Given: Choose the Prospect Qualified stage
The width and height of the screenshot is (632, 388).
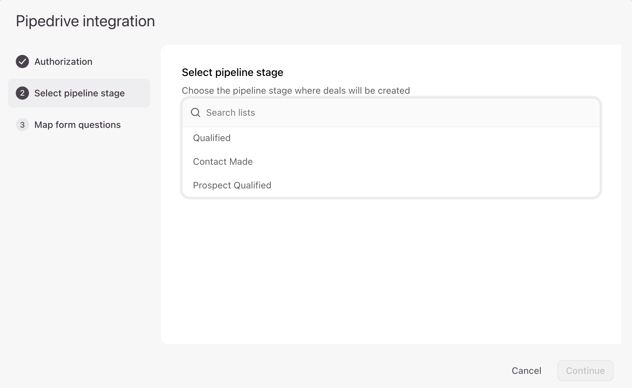Looking at the screenshot, I should [391, 185].
